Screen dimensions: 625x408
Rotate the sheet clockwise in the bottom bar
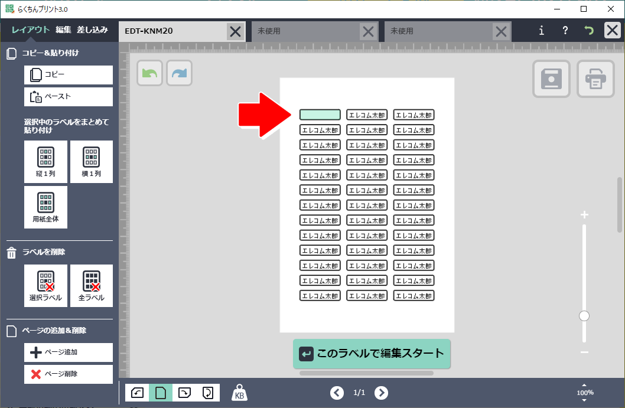coord(184,393)
